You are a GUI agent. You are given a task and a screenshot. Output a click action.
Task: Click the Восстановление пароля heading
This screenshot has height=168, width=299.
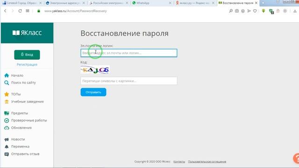tap(125, 33)
